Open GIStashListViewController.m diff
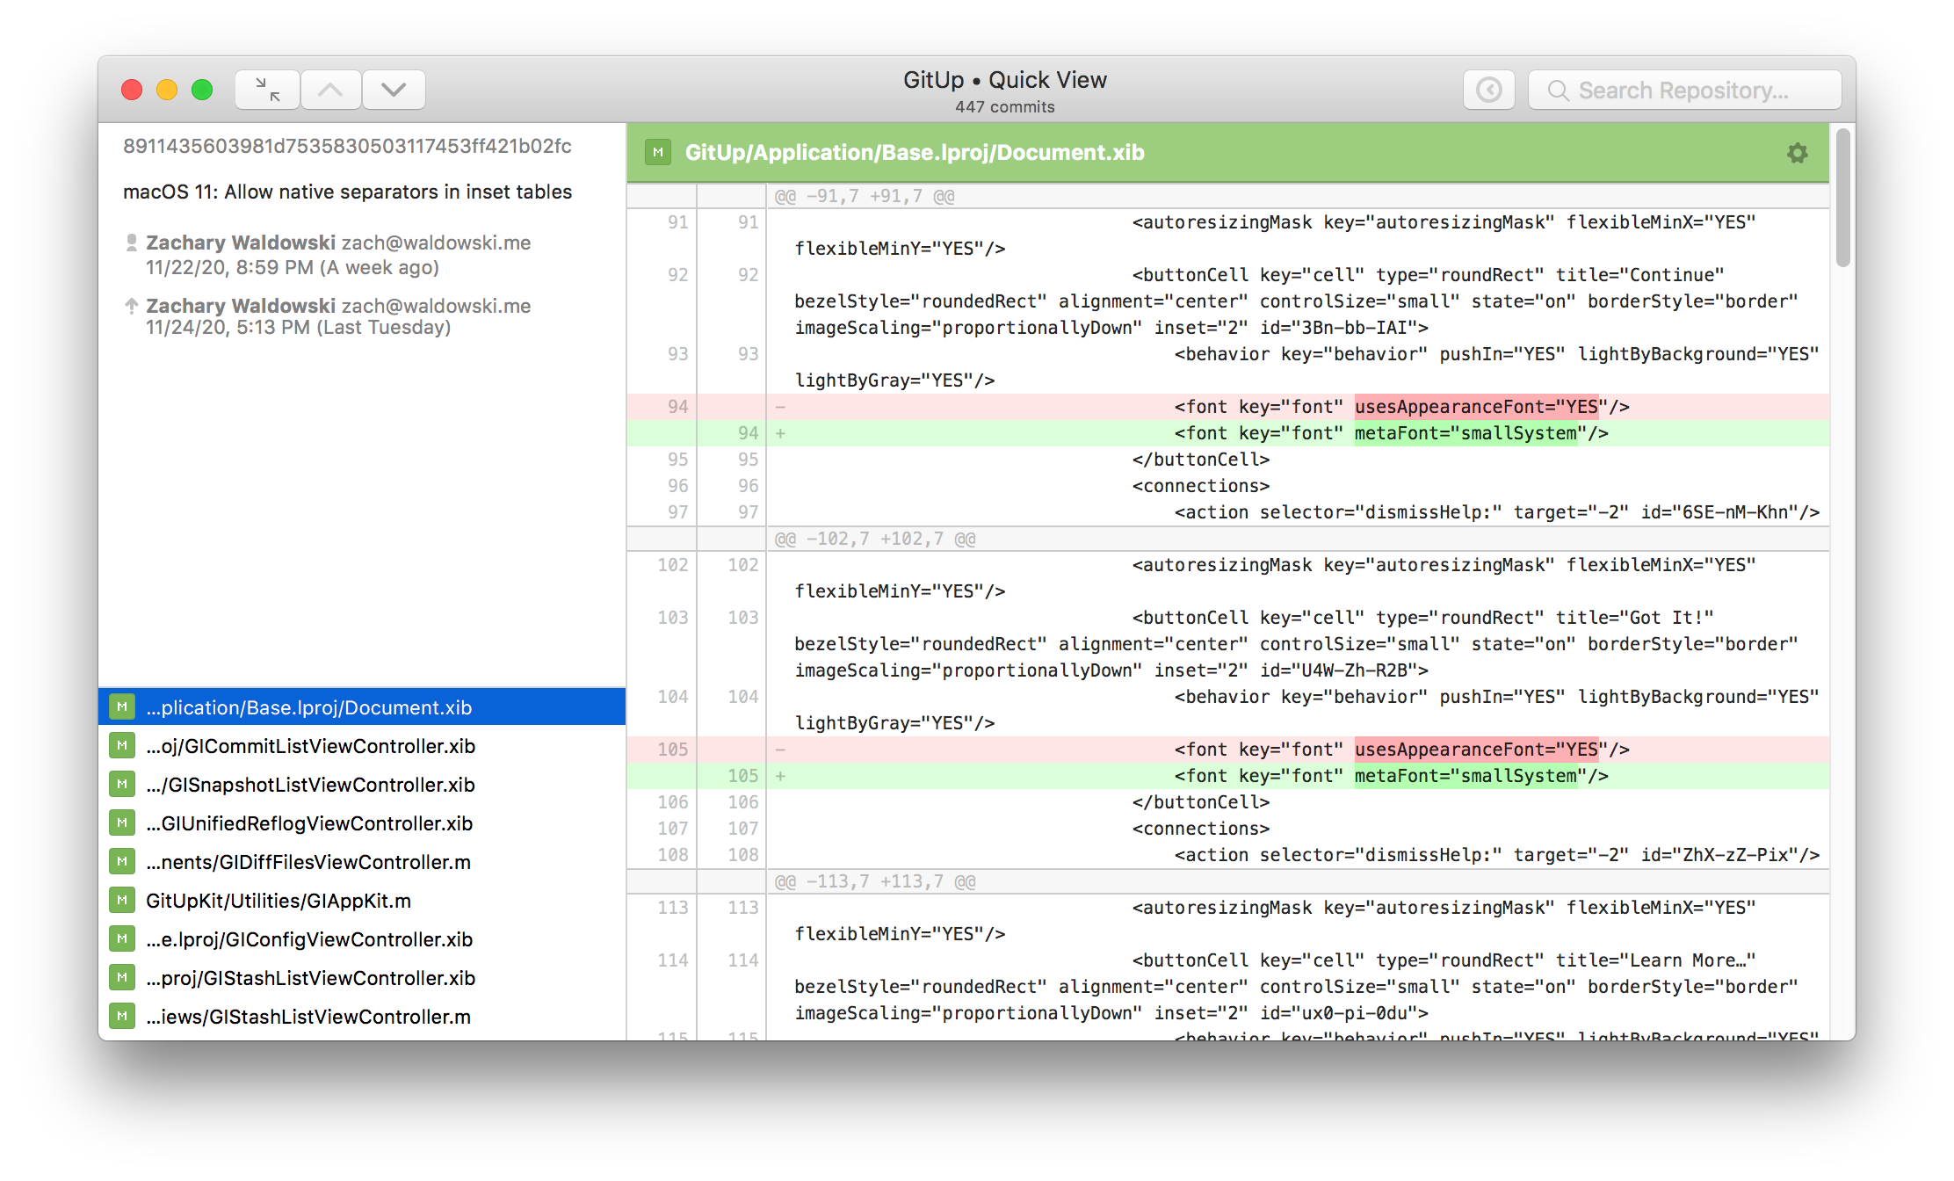 [308, 1017]
